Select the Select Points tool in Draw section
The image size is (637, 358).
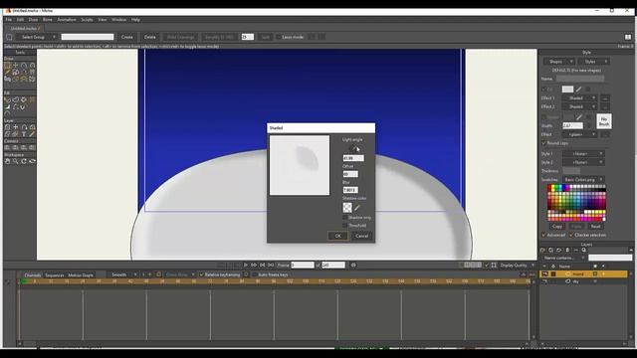7,65
